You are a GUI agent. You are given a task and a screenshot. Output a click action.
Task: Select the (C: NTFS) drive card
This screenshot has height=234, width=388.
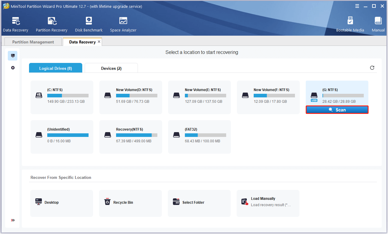(62, 97)
